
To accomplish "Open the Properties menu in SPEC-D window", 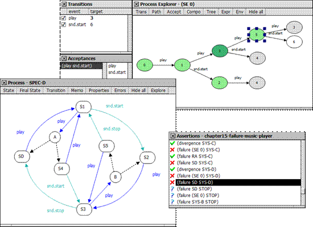I will tap(99, 90).
